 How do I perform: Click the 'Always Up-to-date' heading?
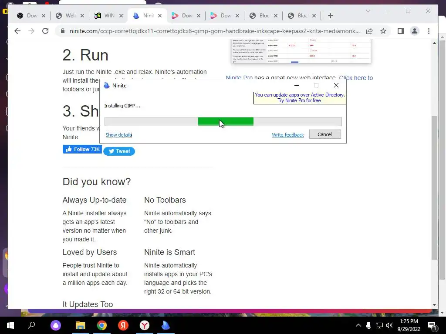click(95, 200)
